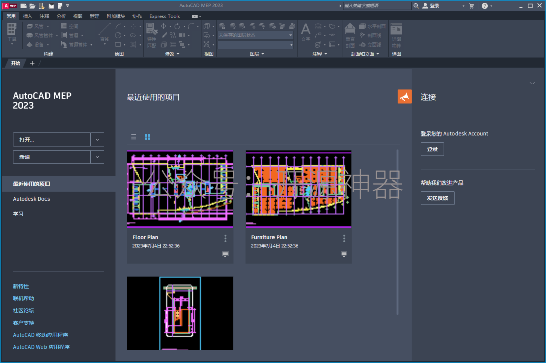Open the 未保存的图层状态 layer state dropdown
The width and height of the screenshot is (546, 363).
(256, 35)
